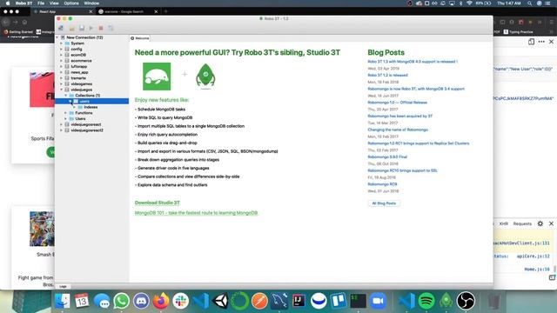Open Terminal from the Dock
Image resolution: width=557 pixels, height=313 pixels.
click(358, 301)
